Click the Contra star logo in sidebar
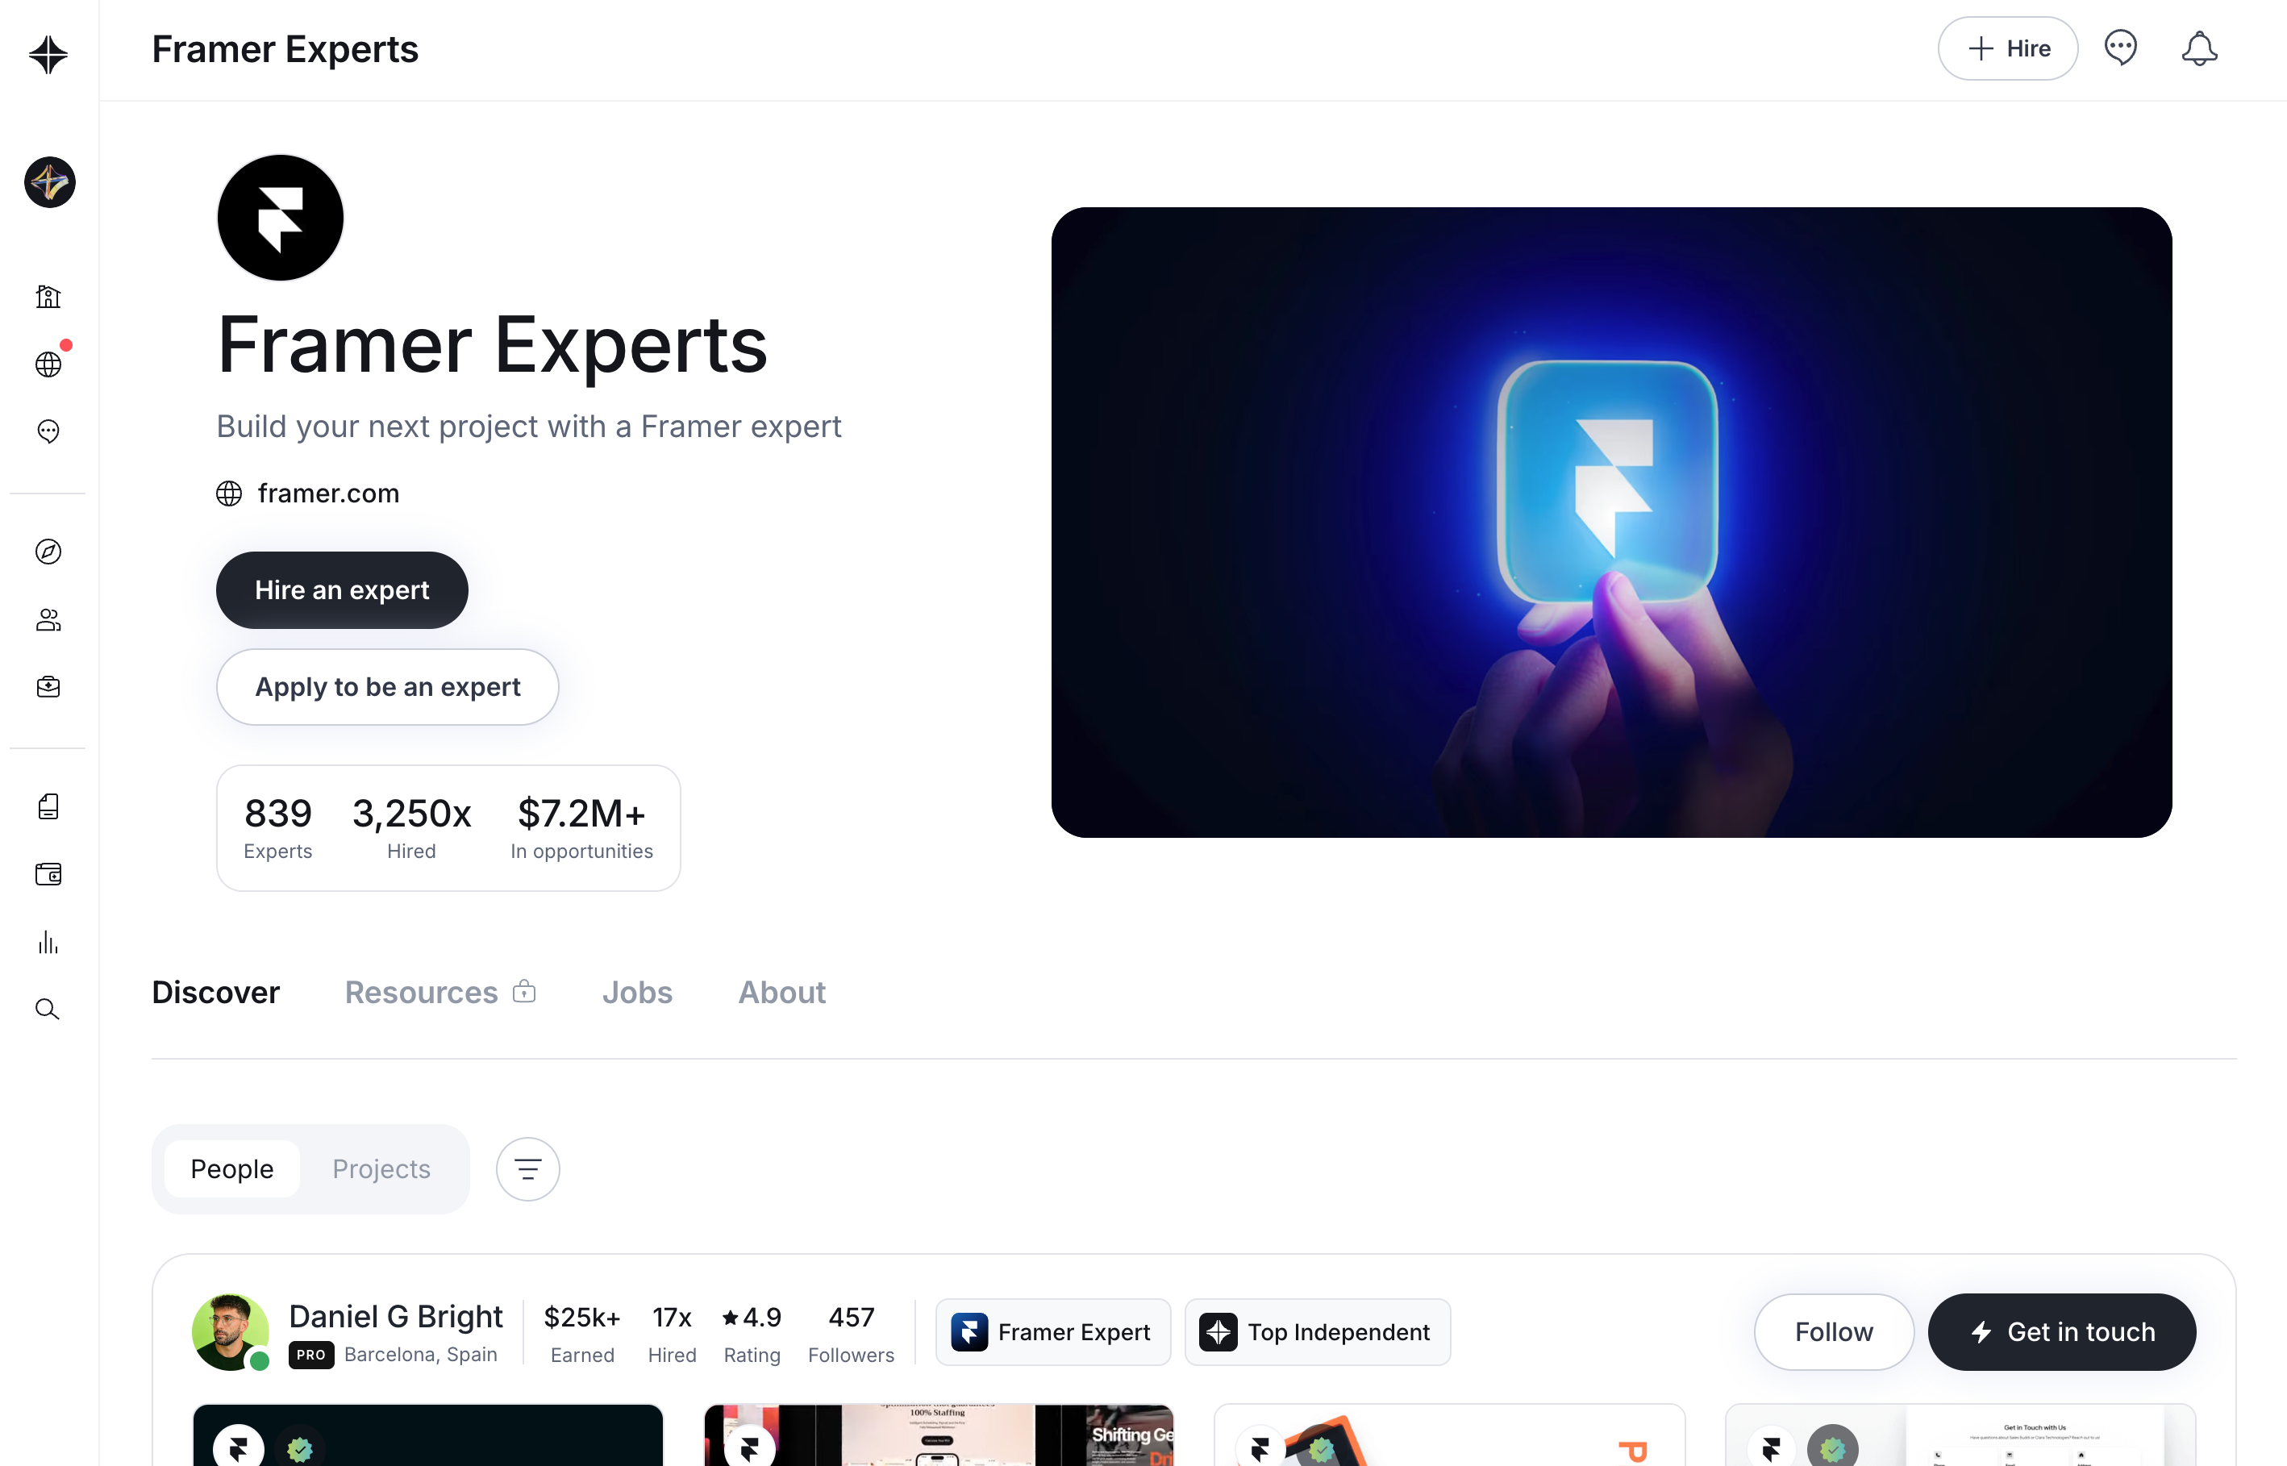 click(48, 54)
